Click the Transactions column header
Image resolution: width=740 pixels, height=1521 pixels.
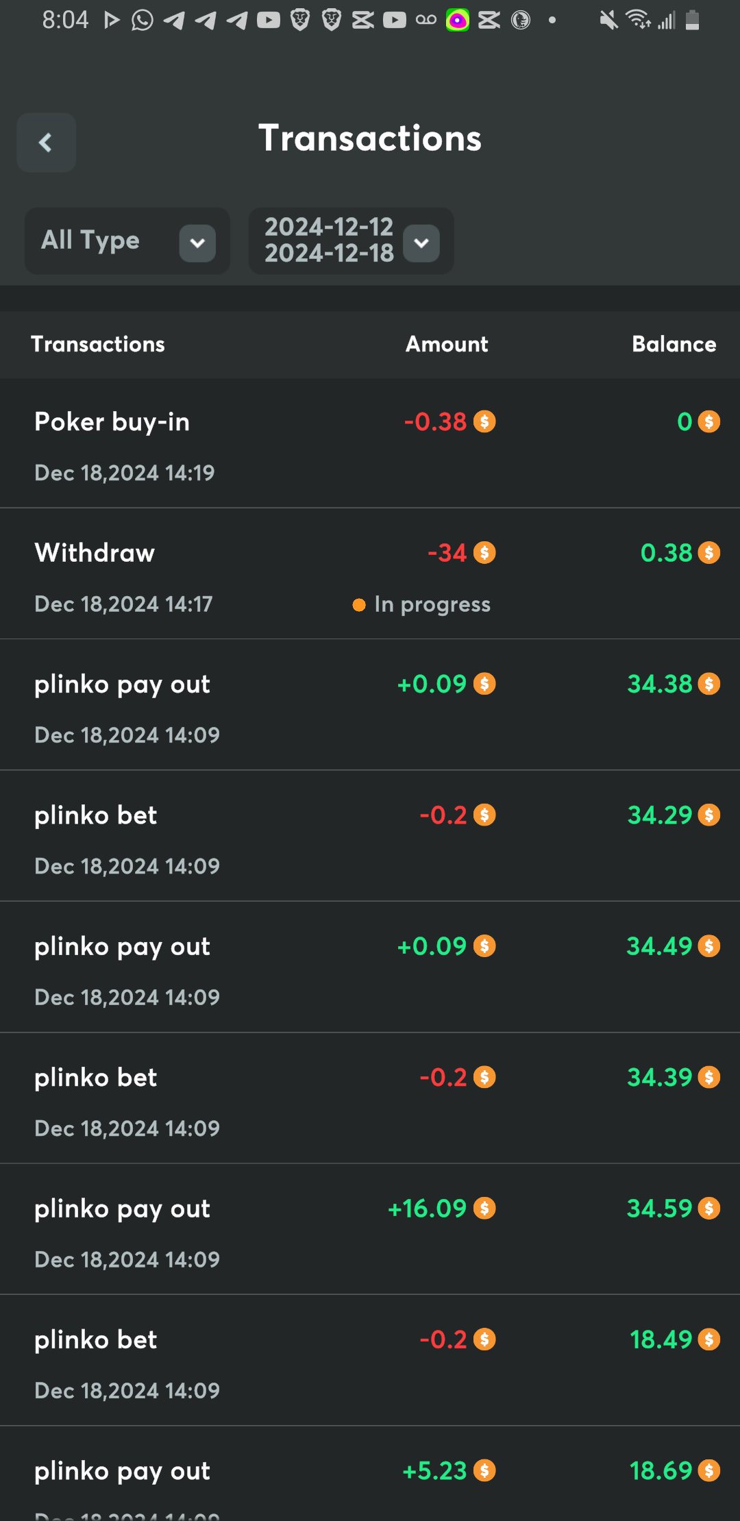98,344
